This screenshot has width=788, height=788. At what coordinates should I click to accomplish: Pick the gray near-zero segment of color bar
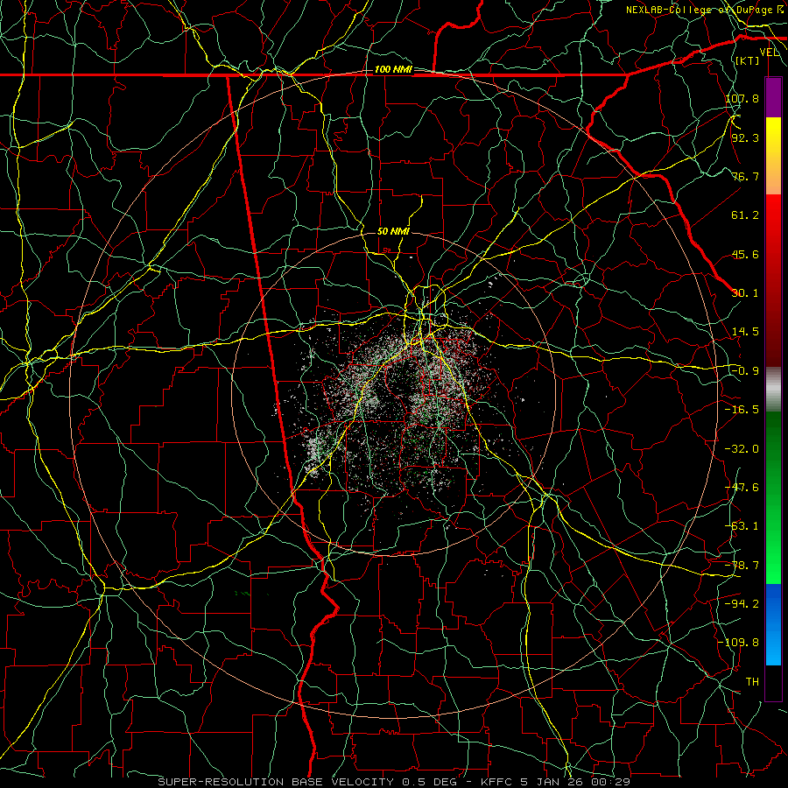773,390
